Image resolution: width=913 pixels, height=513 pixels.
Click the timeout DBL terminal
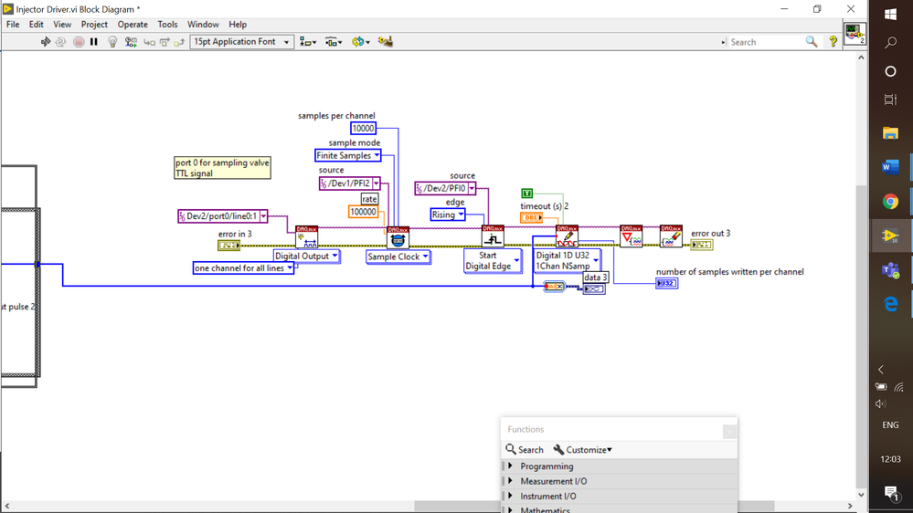tap(531, 217)
